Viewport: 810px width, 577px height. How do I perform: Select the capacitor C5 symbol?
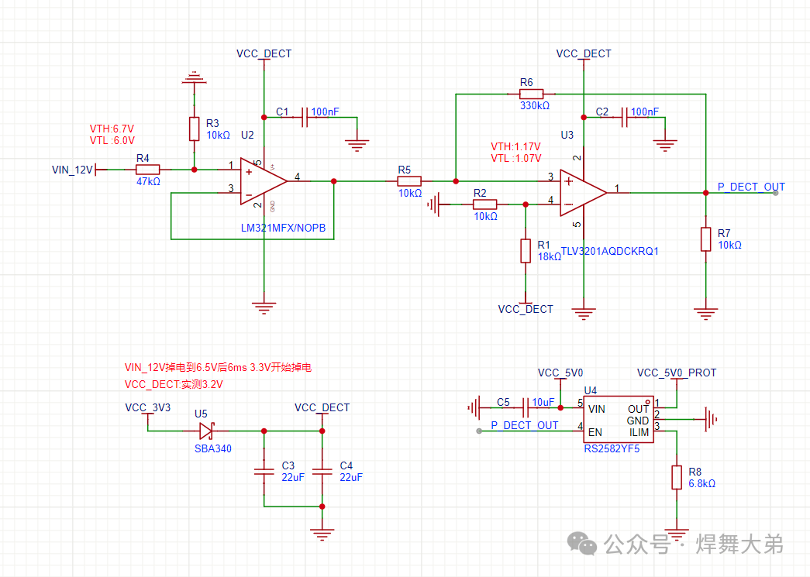pos(526,407)
